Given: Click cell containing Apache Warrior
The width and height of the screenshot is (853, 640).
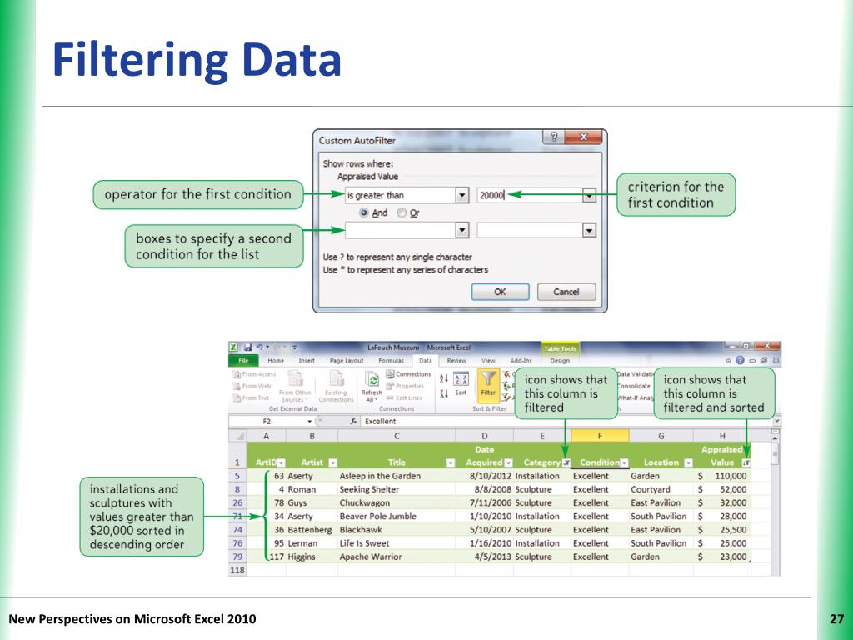Looking at the screenshot, I should coord(396,557).
